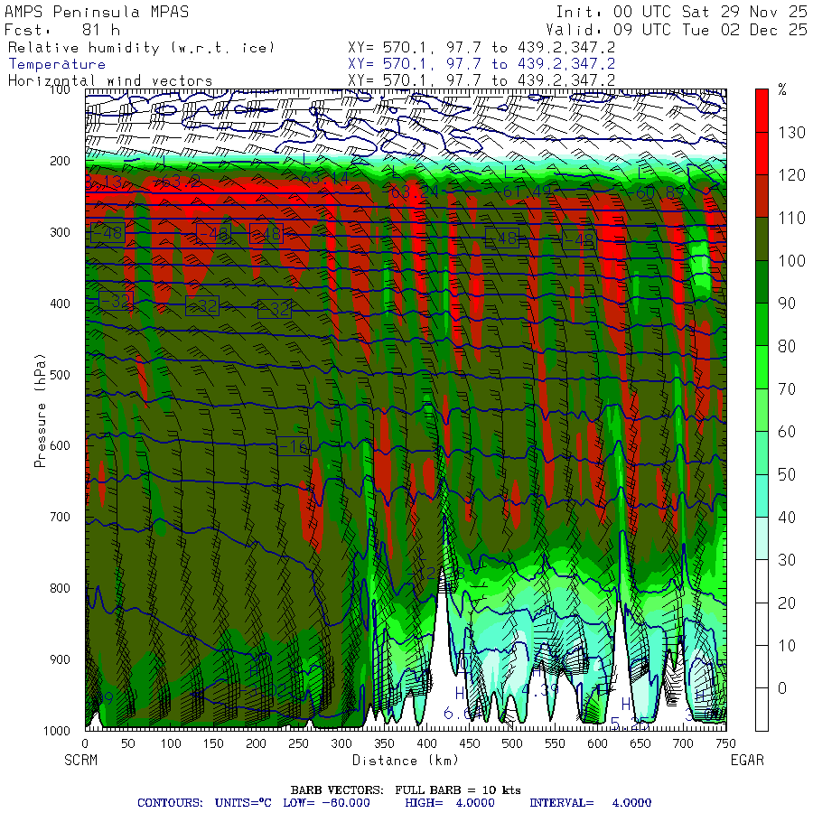
Task: Click the colorbar value label '130'
Action: [791, 133]
